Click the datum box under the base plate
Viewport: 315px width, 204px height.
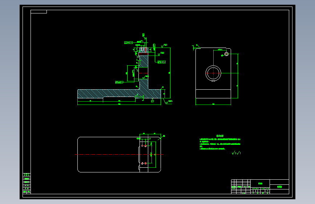pyautogui.click(x=152, y=101)
